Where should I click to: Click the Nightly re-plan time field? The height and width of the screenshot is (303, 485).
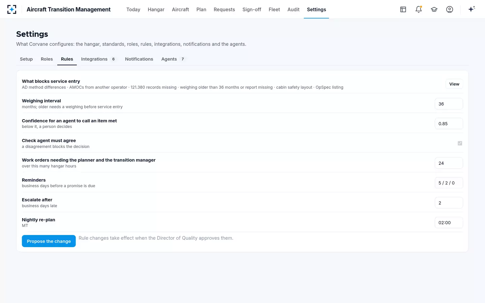(x=449, y=223)
